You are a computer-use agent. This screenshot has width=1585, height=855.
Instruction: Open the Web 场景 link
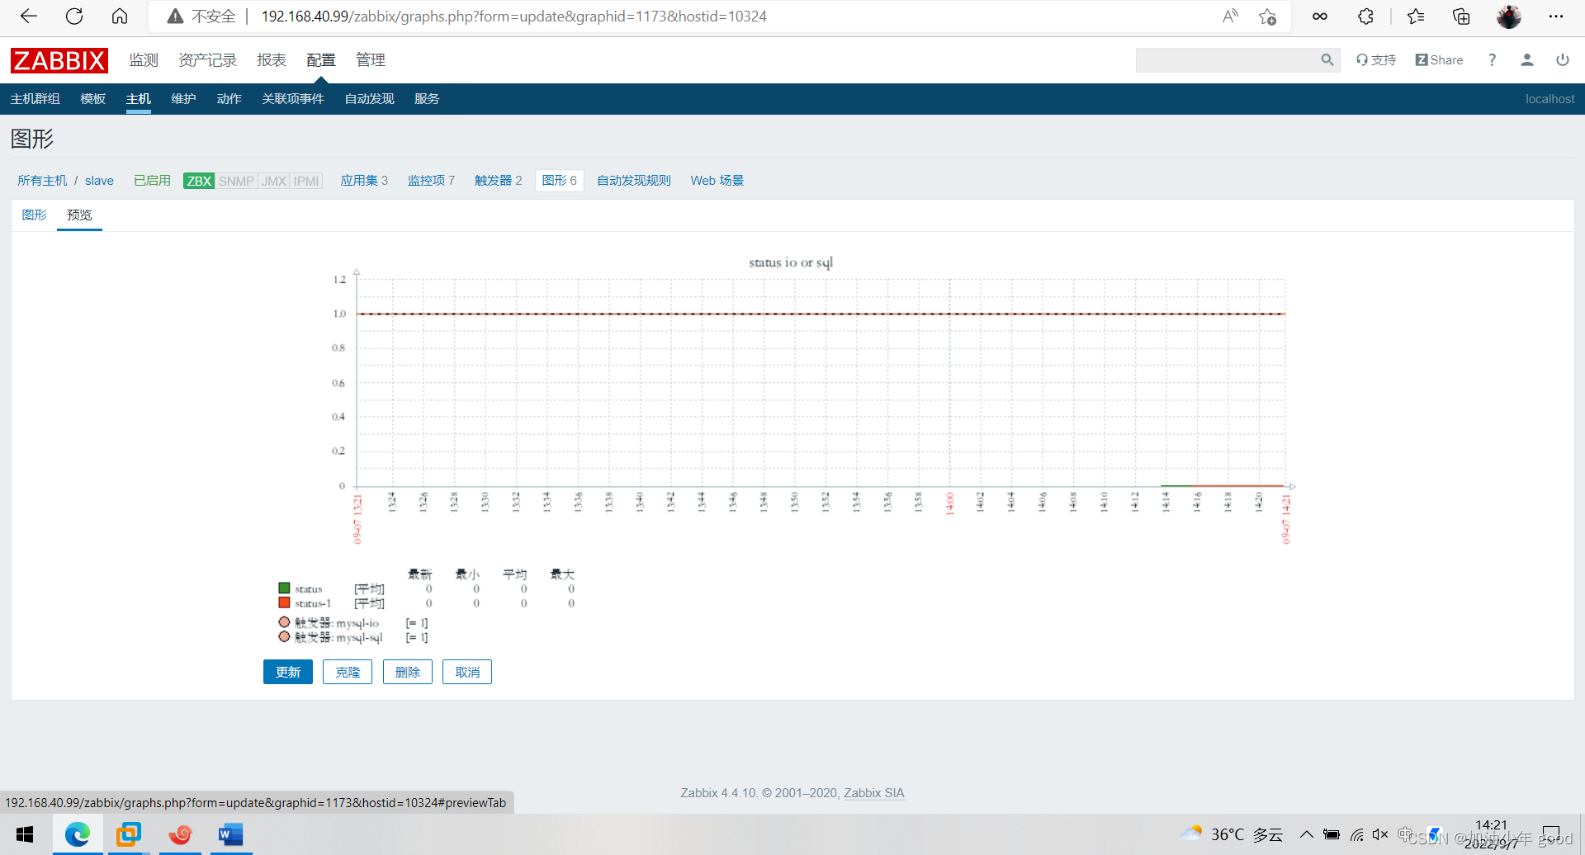[717, 181]
